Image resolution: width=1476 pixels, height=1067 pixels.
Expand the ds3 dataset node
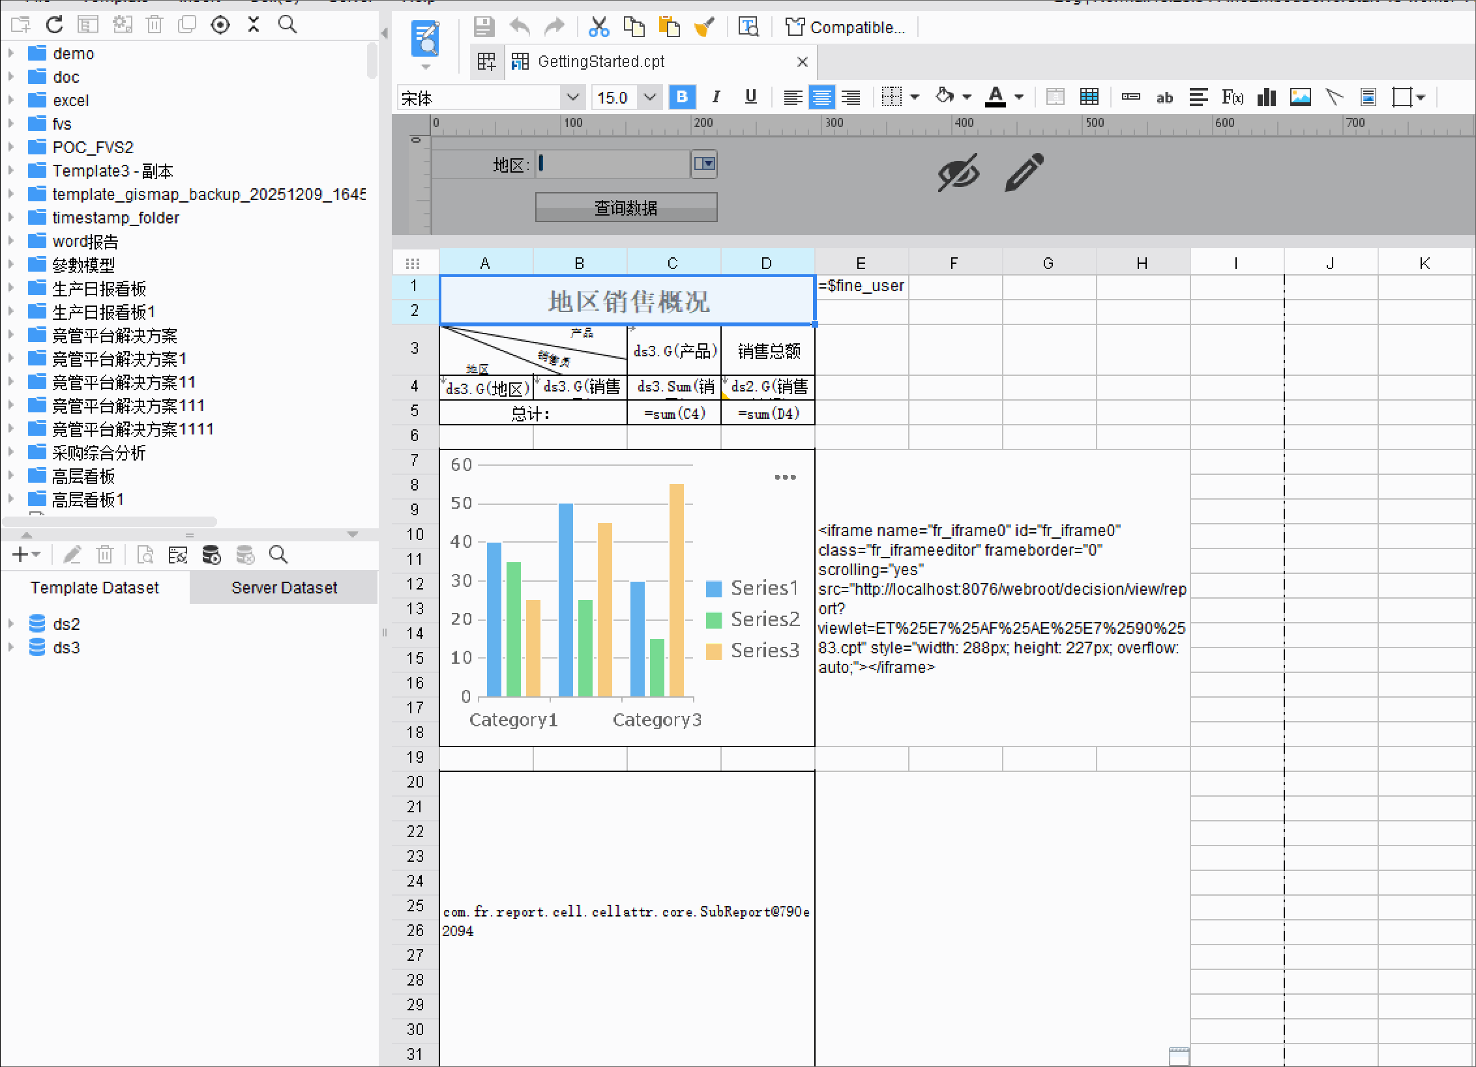pos(11,647)
